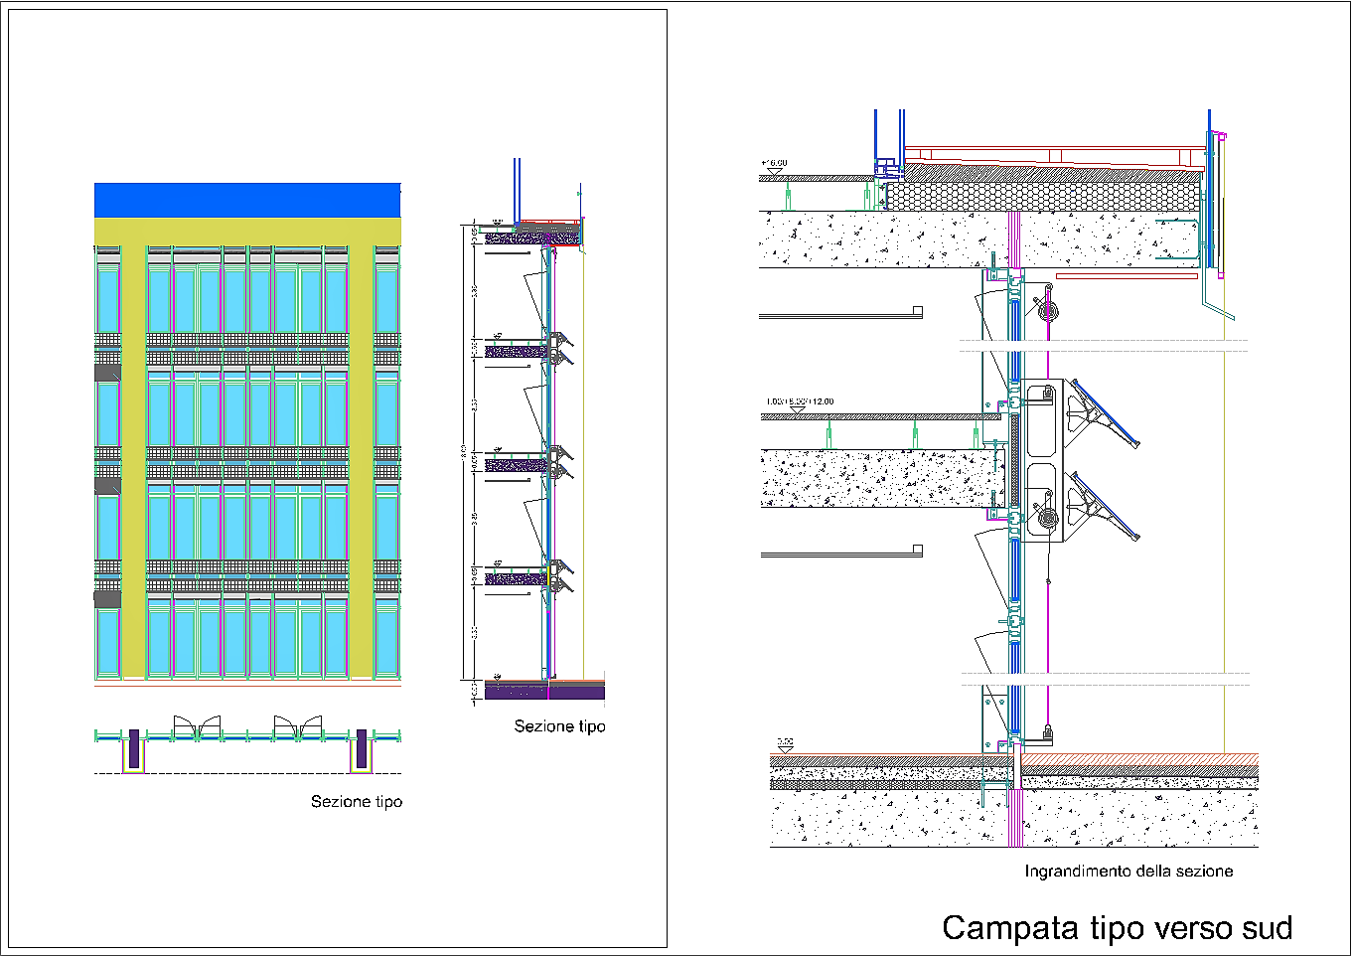
Task: Click the left double-door swing symbol in plan
Action: pos(197,726)
